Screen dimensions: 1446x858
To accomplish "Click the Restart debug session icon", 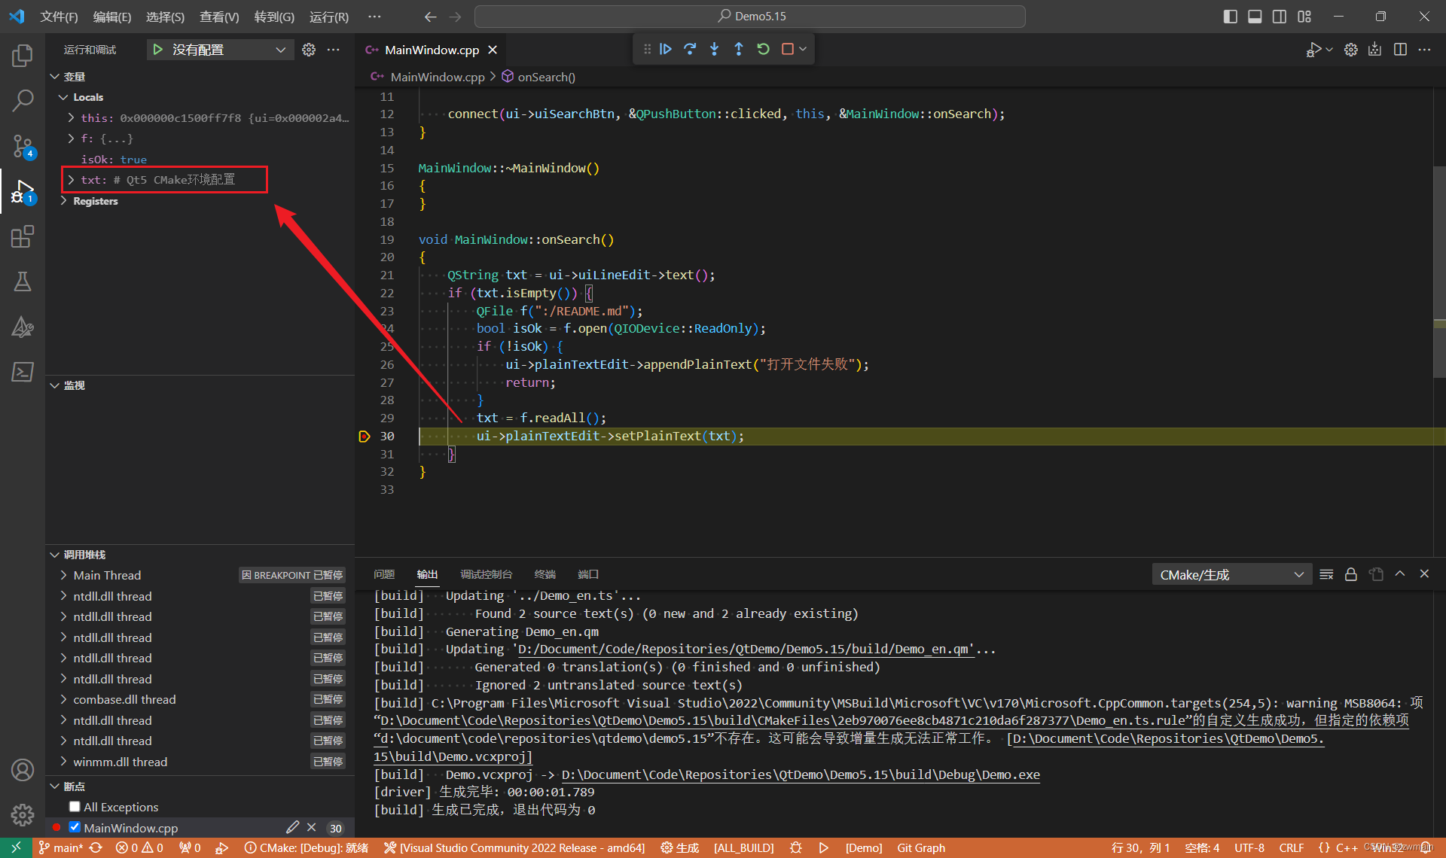I will (764, 49).
